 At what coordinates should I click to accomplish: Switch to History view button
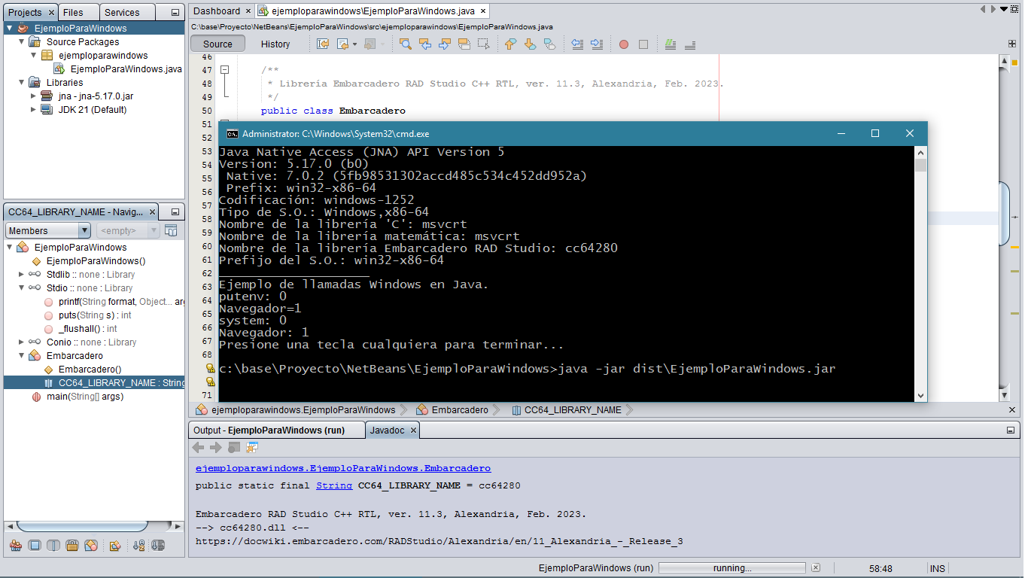pos(275,44)
